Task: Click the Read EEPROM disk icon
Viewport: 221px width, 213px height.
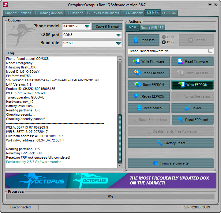Action: [x=137, y=84]
